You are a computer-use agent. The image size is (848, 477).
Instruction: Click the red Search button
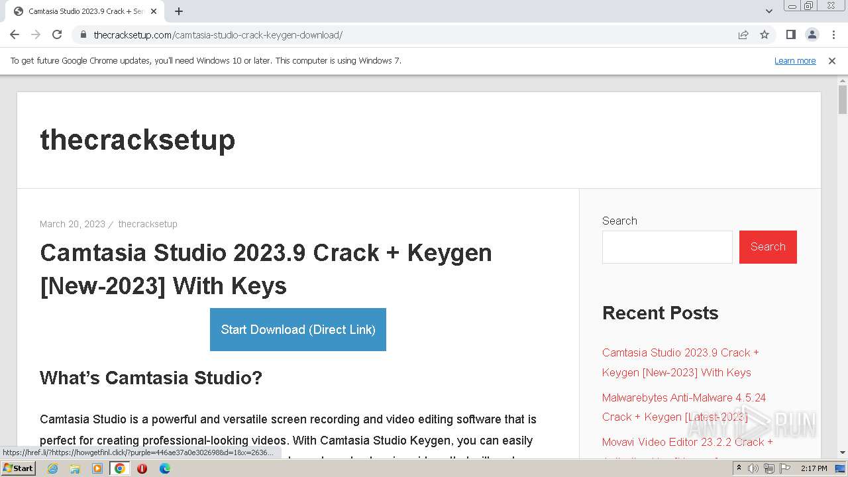768,247
